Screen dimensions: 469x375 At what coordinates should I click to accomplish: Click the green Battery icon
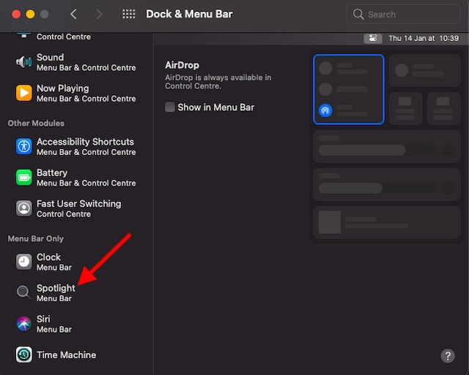click(24, 177)
